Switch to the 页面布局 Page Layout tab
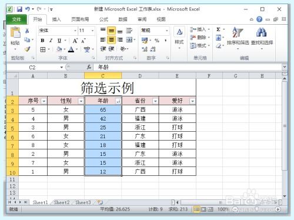294x220 pixels. (80, 19)
